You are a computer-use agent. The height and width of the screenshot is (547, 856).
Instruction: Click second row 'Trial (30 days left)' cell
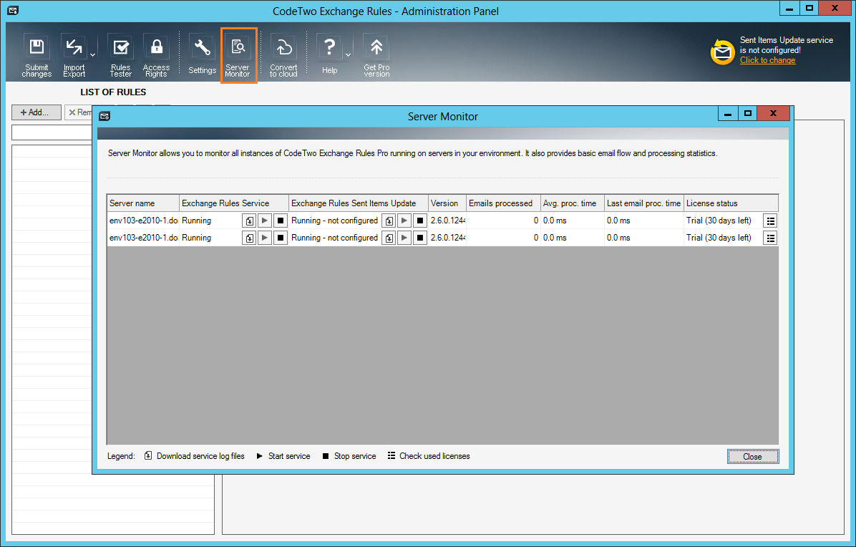click(x=719, y=238)
